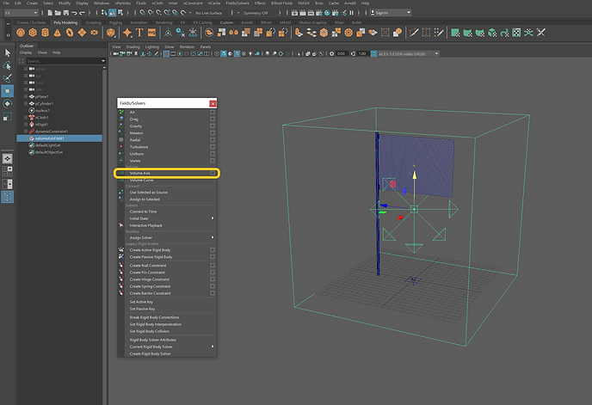592x405 pixels.
Task: Select volumeAxisField1 in the Outliner
Action: coord(59,138)
